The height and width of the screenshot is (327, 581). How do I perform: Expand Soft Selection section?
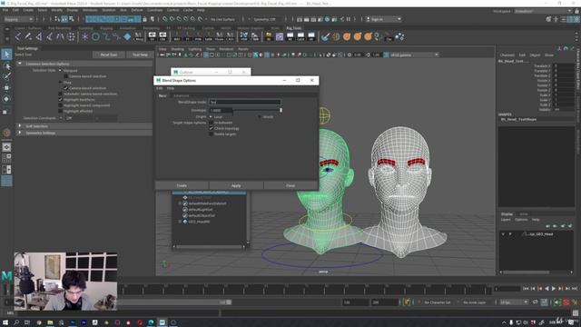click(20, 126)
